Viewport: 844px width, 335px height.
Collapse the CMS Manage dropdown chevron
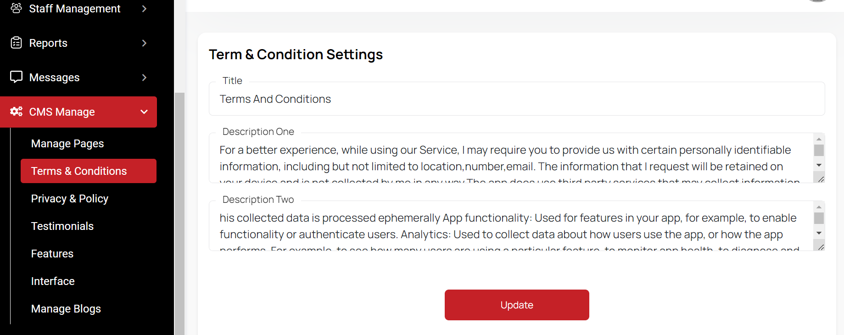point(144,112)
